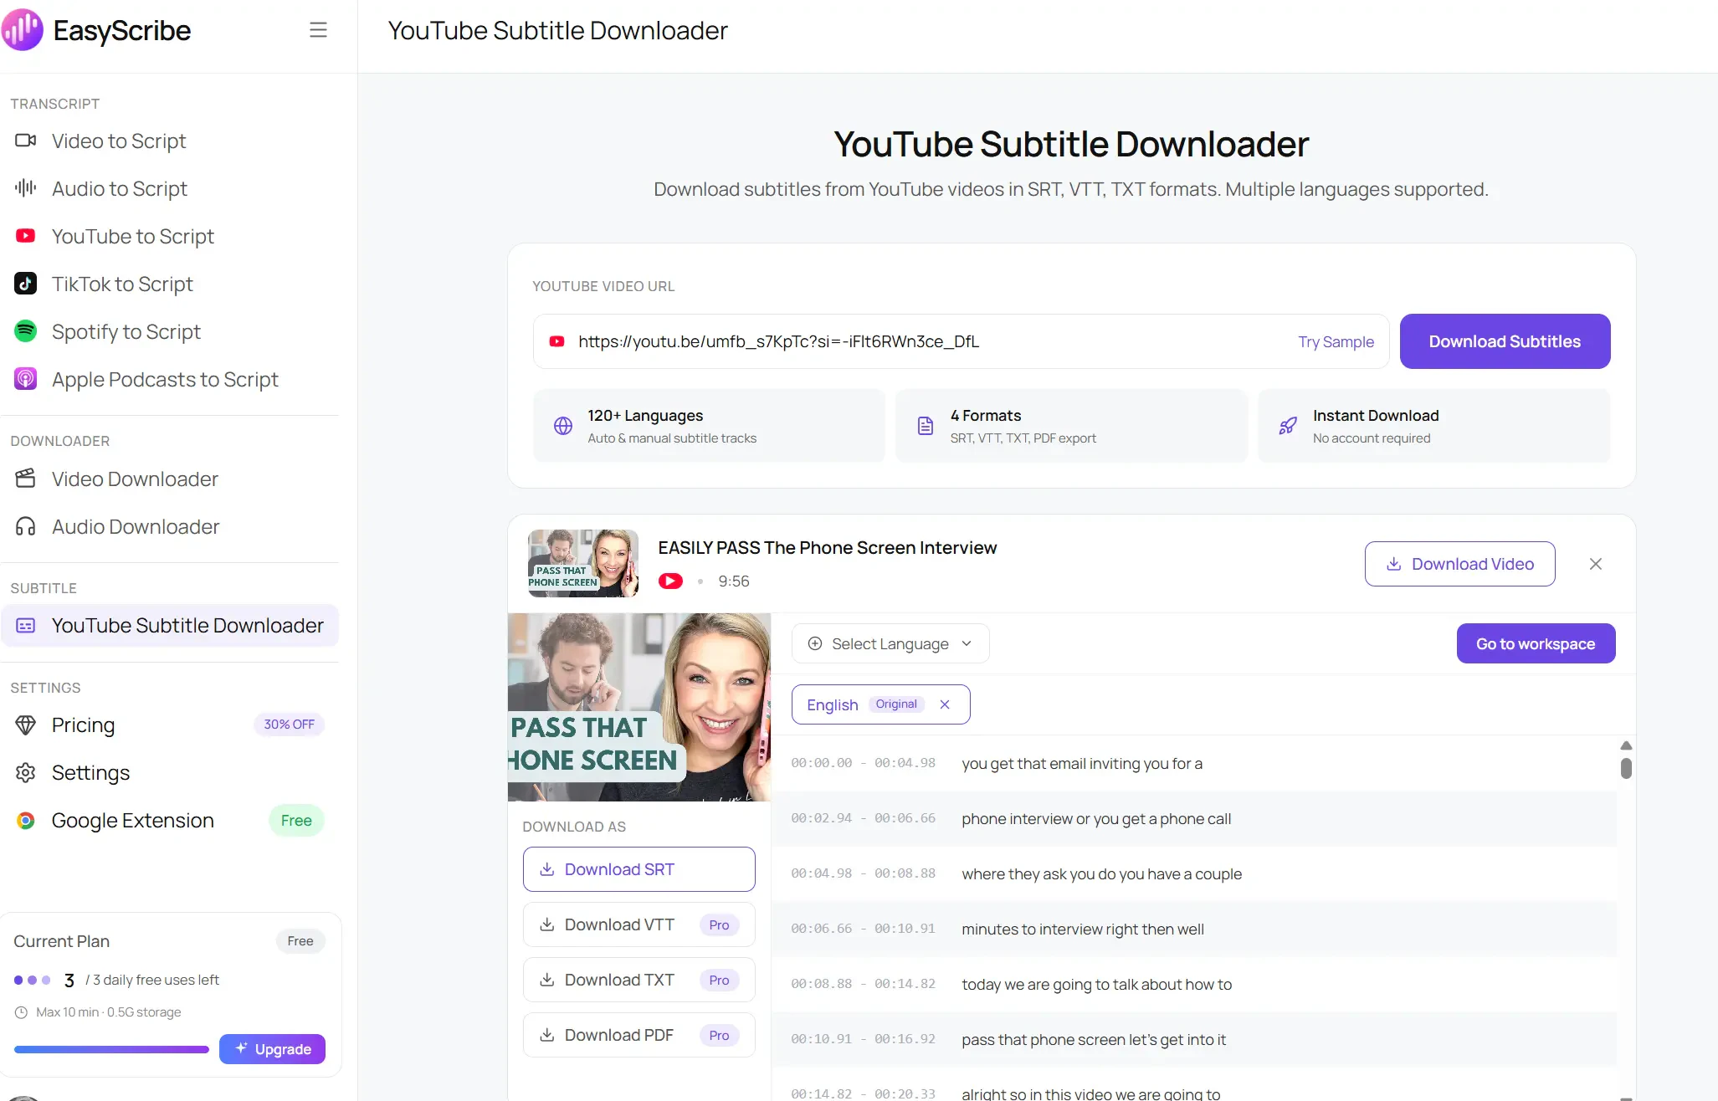Click the Google Extension Chrome icon

point(26,820)
